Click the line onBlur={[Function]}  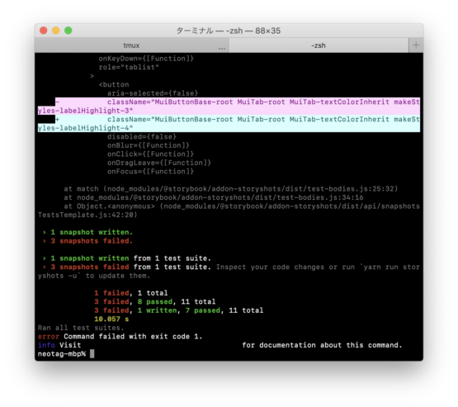click(x=149, y=145)
